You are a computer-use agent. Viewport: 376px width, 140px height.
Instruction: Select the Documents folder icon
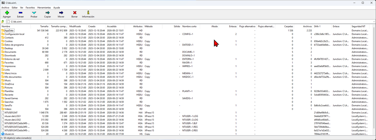(3, 52)
